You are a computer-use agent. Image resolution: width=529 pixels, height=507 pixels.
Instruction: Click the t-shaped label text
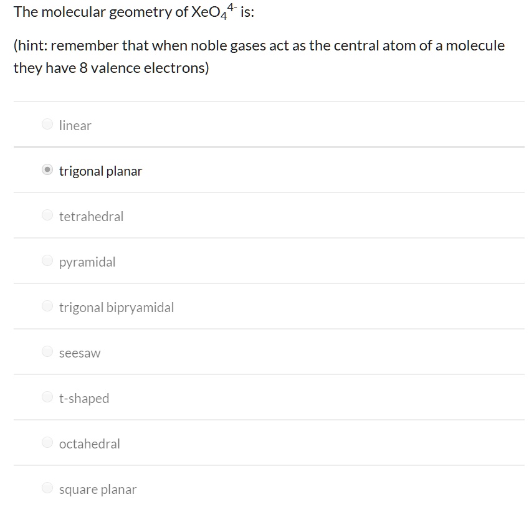[83, 398]
